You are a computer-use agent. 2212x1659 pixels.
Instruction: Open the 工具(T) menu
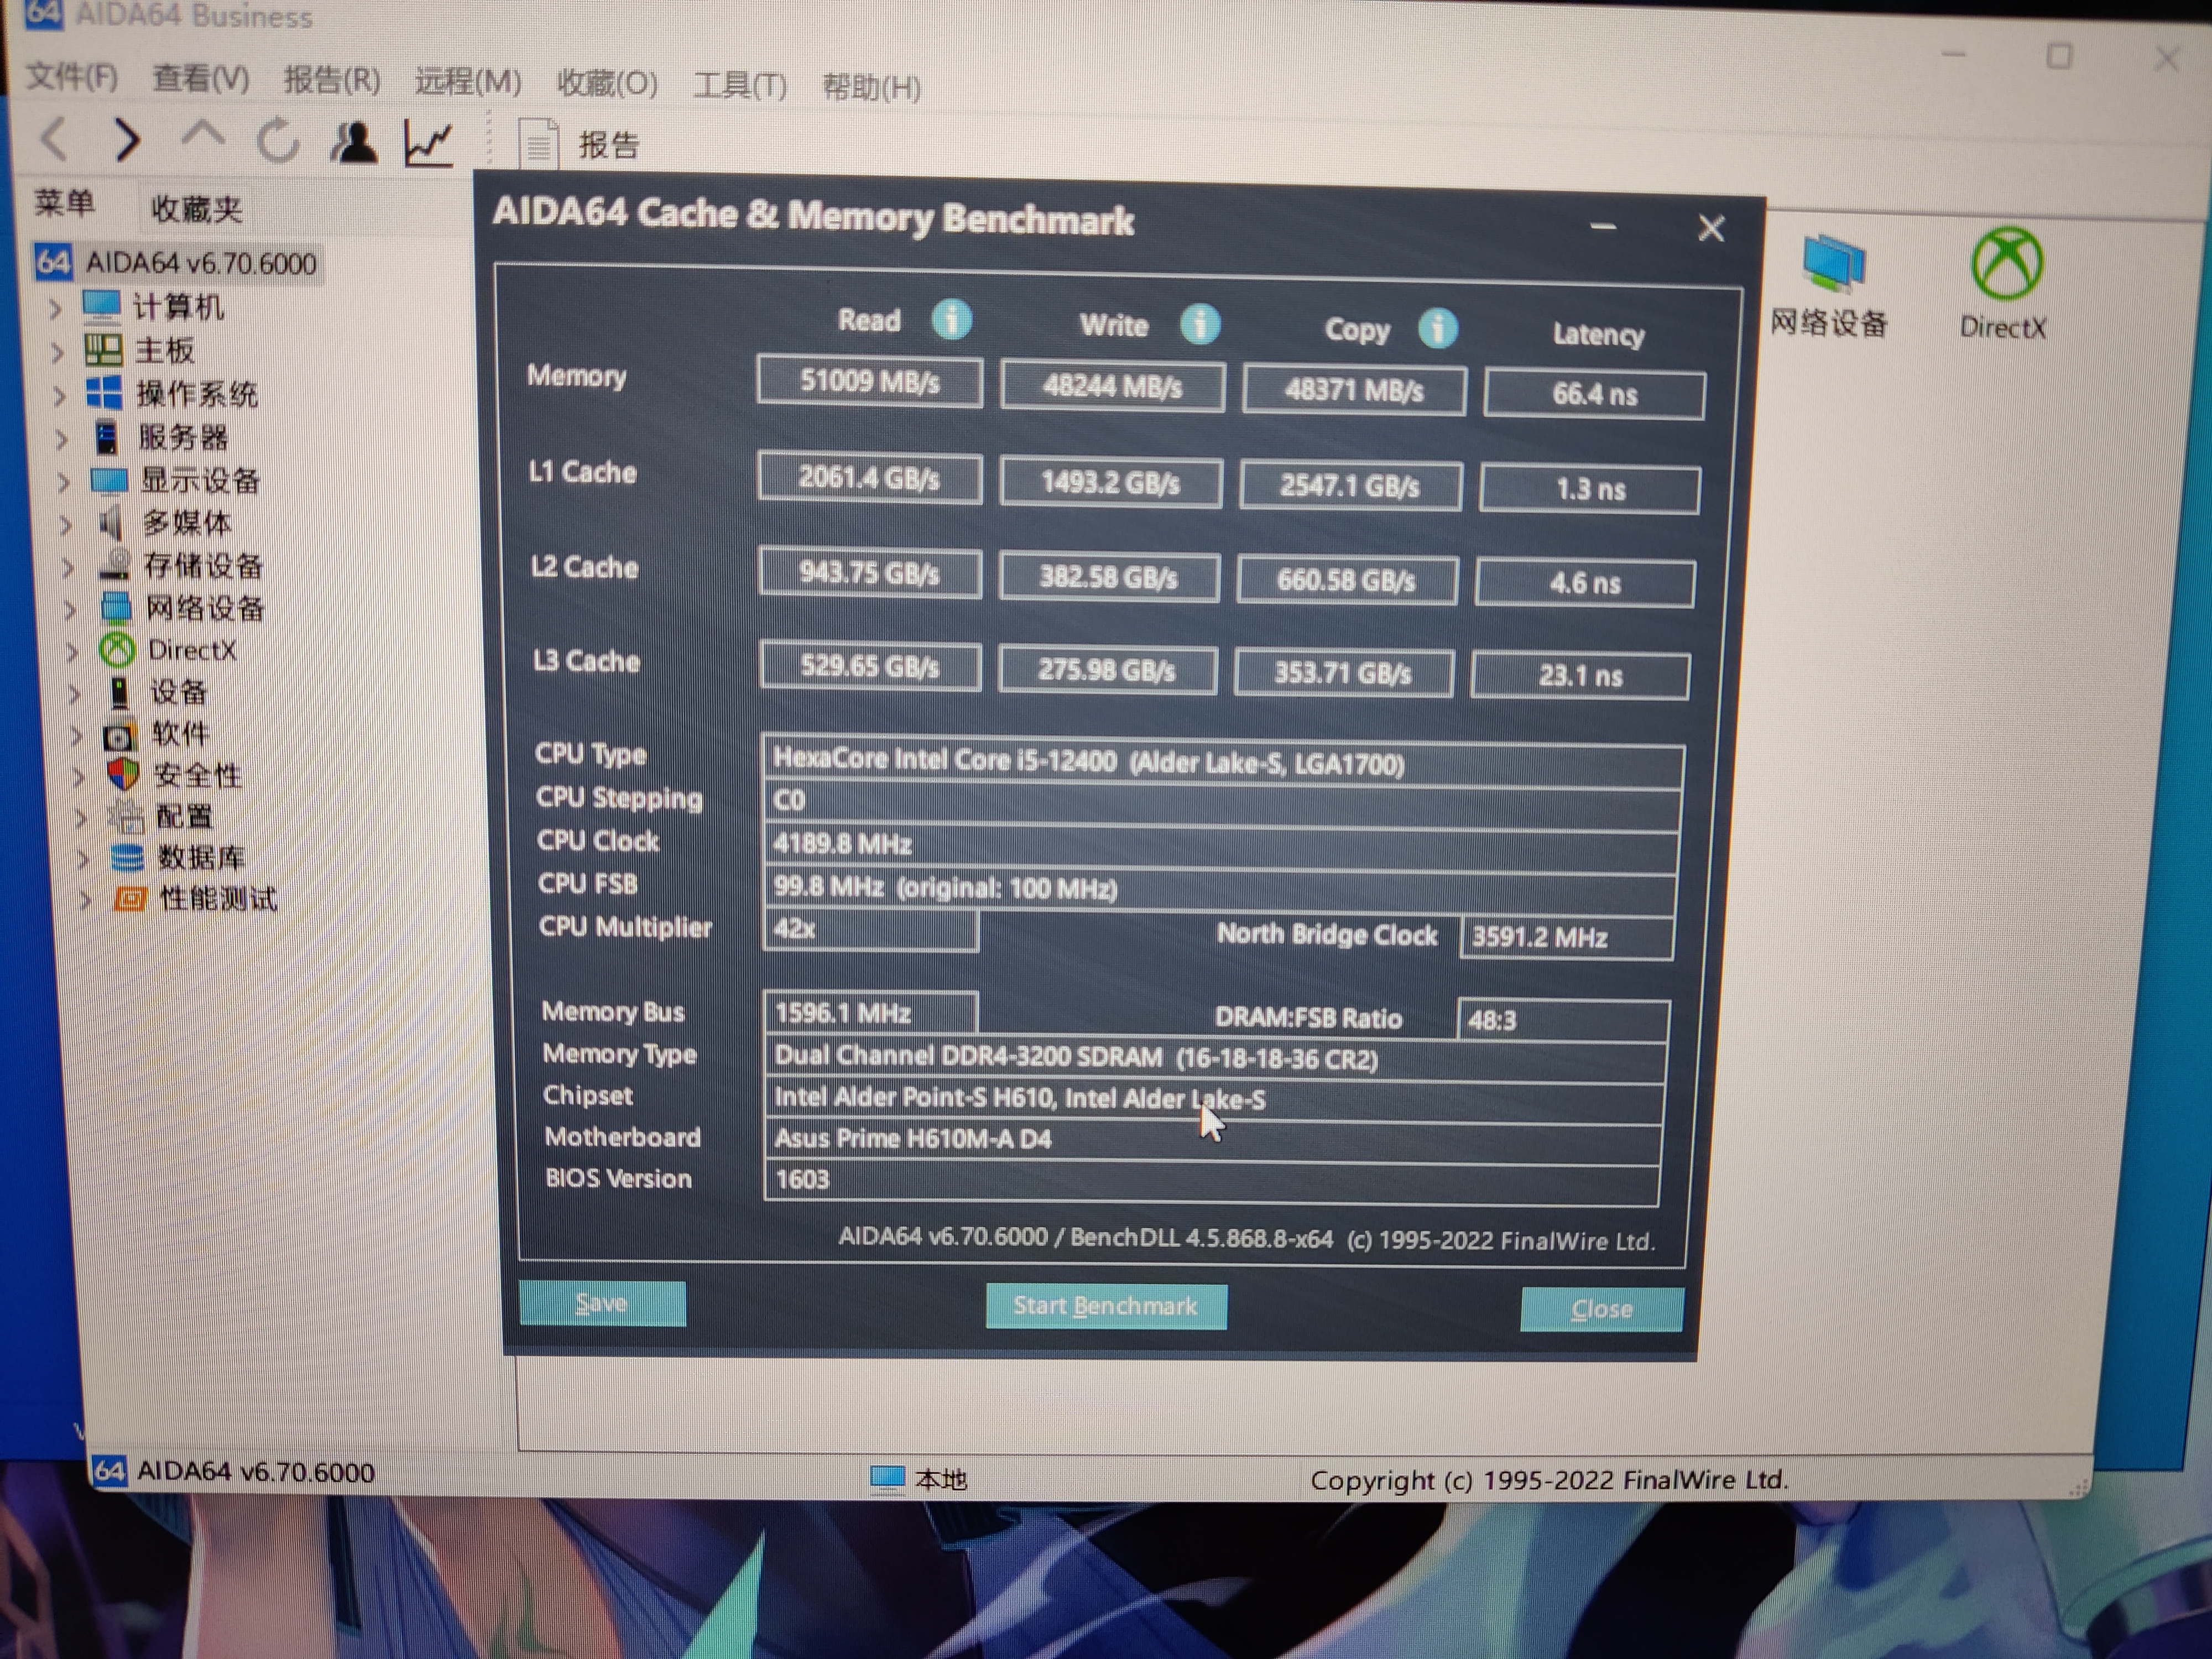(x=740, y=86)
